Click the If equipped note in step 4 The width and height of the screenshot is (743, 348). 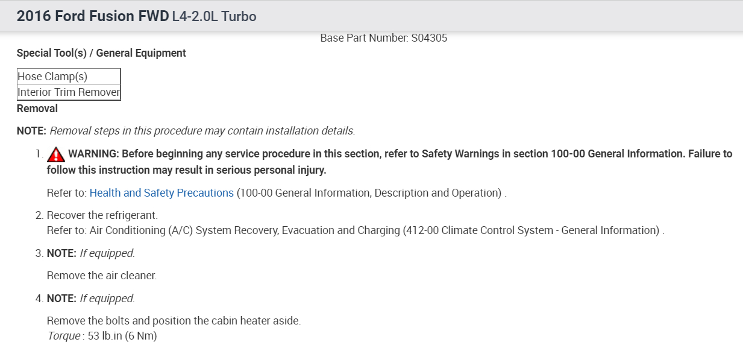click(x=107, y=299)
